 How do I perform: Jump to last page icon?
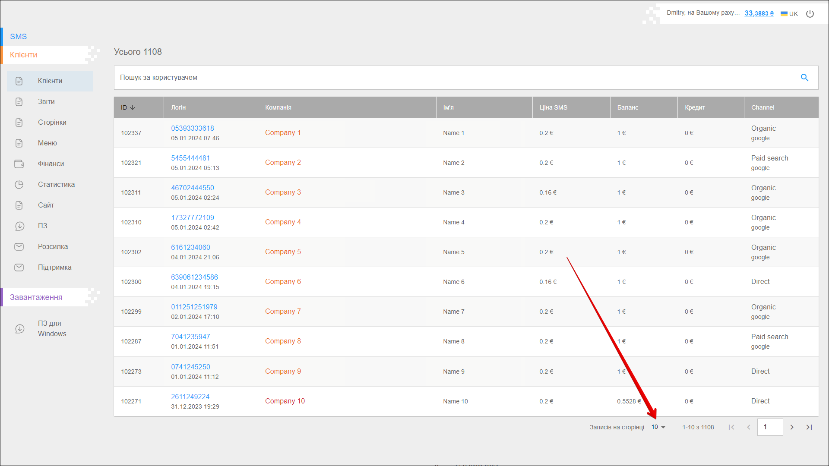click(809, 427)
